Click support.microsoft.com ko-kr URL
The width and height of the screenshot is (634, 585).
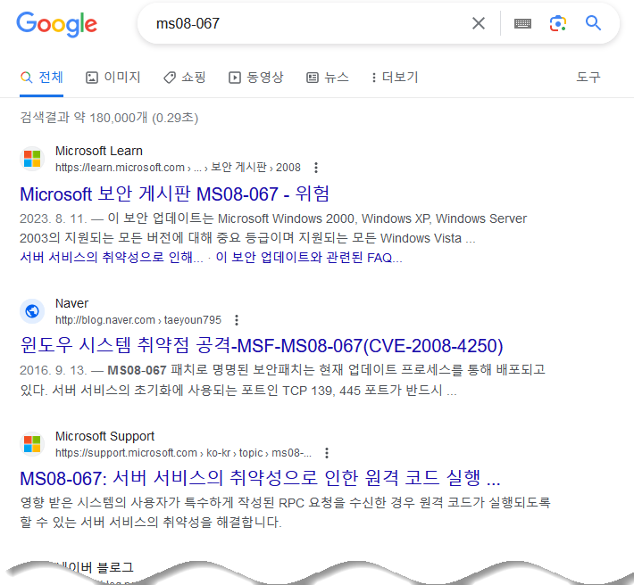pyautogui.click(x=184, y=453)
